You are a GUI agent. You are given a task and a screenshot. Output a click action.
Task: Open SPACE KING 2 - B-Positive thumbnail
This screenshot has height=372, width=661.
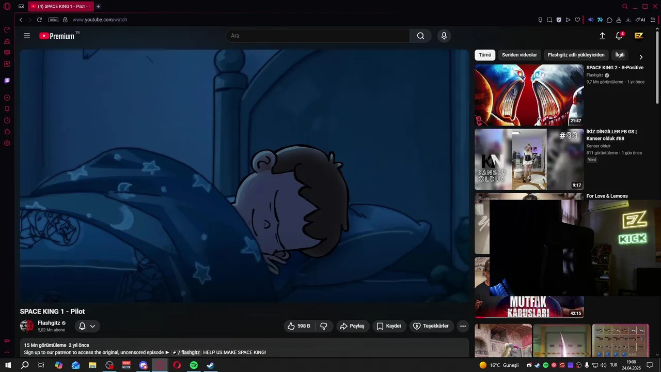click(529, 95)
